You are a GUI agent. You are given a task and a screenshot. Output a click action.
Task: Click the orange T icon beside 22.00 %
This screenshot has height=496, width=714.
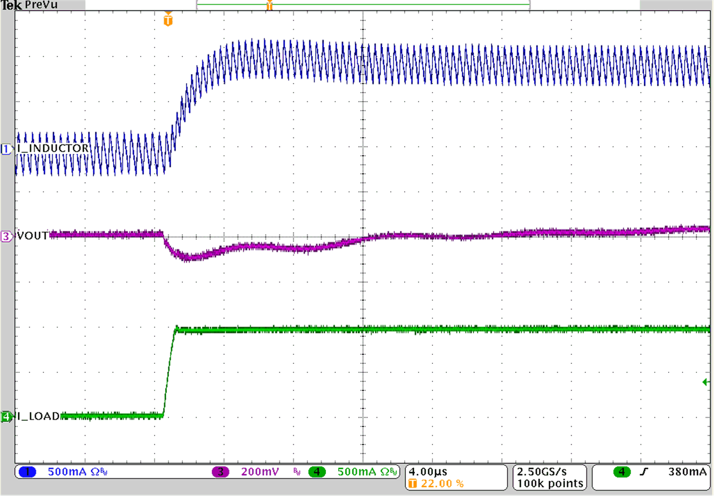[412, 484]
